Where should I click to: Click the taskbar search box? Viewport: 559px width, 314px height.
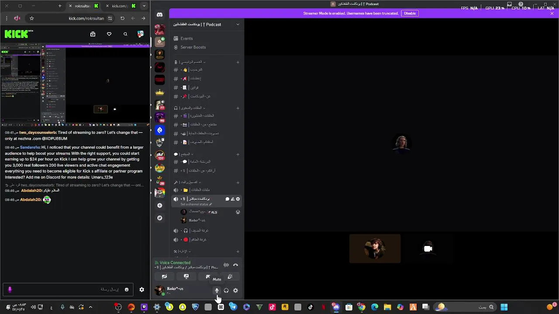(x=465, y=307)
